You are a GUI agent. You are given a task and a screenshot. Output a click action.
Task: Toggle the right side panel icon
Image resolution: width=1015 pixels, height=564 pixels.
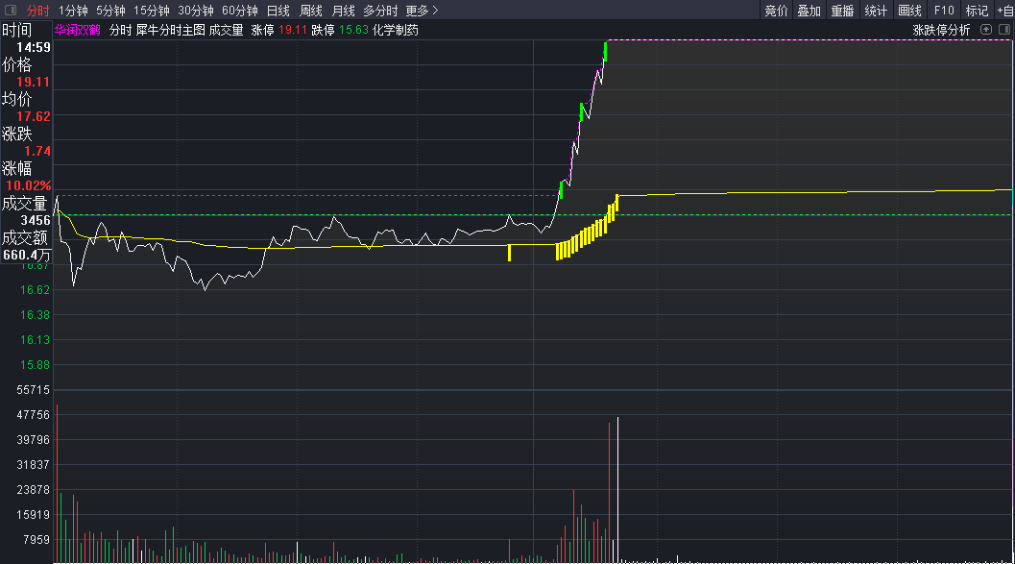tap(1003, 30)
